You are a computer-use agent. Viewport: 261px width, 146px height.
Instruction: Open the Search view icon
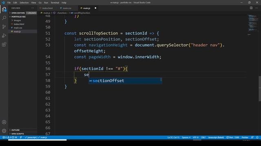point(4,18)
